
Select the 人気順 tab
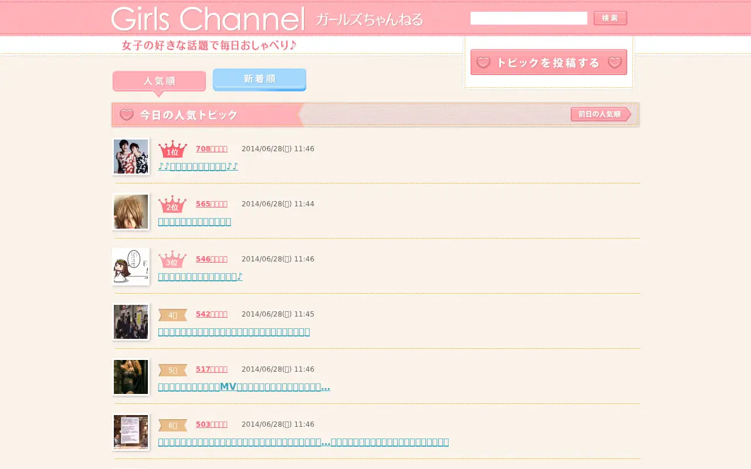point(159,82)
